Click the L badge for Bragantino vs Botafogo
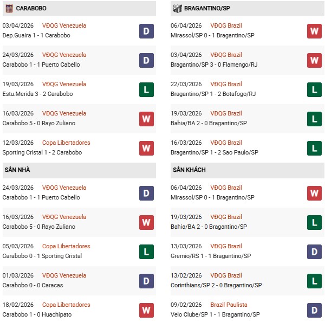The image size is (325, 322). (314, 89)
